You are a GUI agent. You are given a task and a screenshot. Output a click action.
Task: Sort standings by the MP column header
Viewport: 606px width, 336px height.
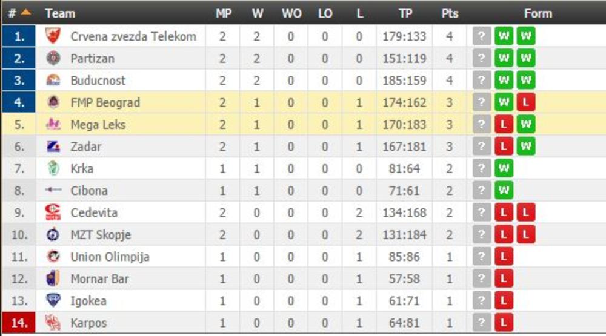point(223,13)
